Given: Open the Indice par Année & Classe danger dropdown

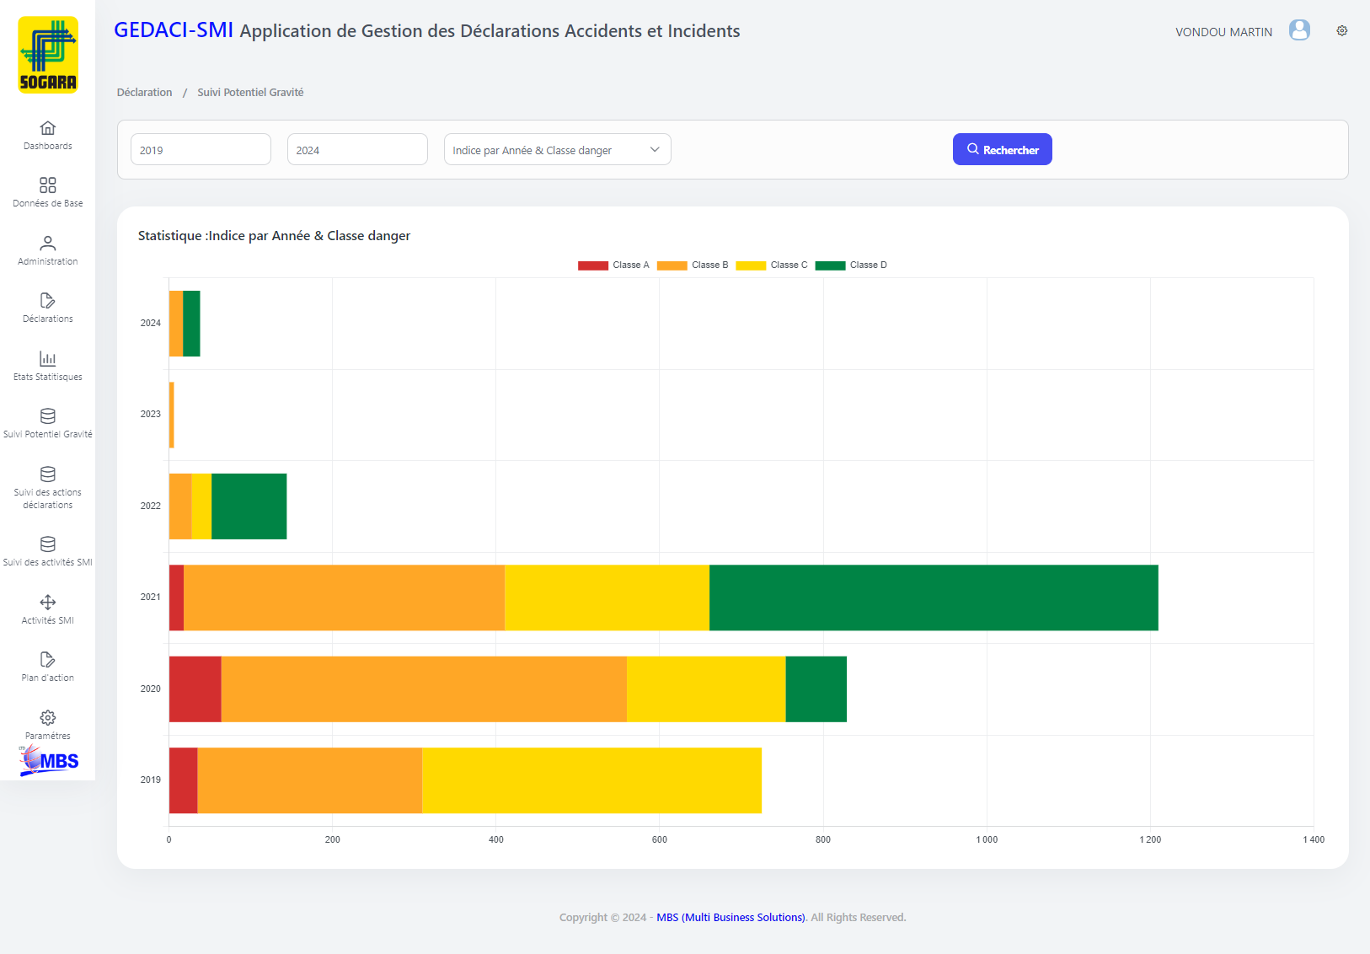Looking at the screenshot, I should click(557, 149).
